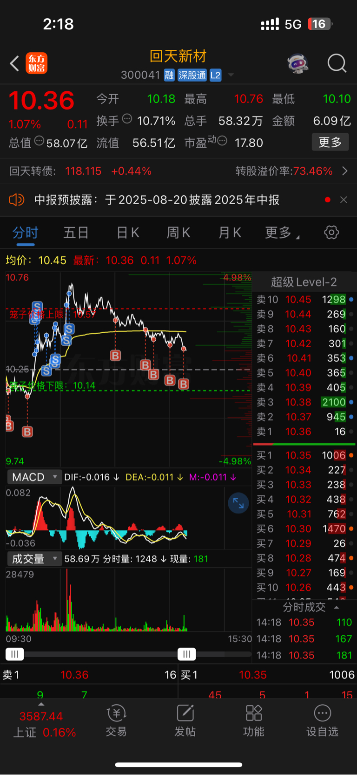Tap the 深股通 badge
Screen dimensions: 357x775
point(192,75)
